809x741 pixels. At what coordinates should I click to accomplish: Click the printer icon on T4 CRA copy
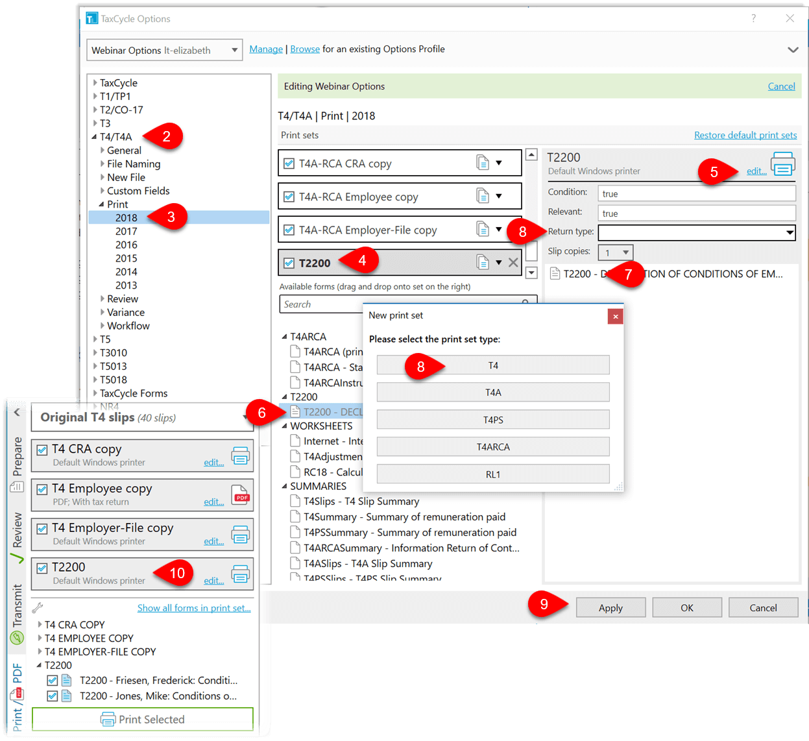(241, 456)
